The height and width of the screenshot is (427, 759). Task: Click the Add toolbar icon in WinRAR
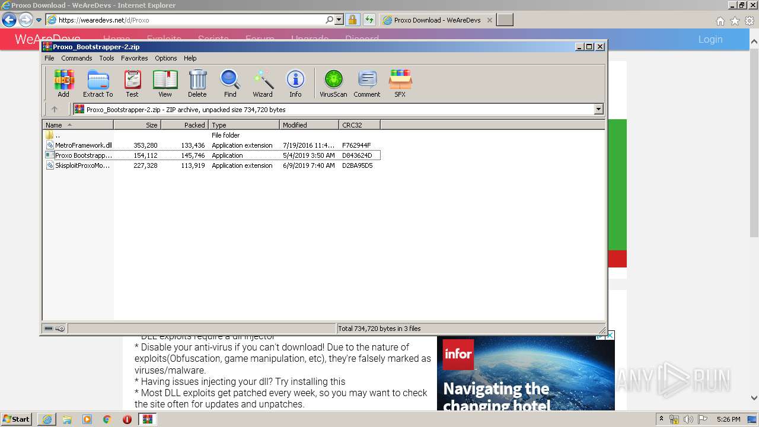[x=63, y=83]
